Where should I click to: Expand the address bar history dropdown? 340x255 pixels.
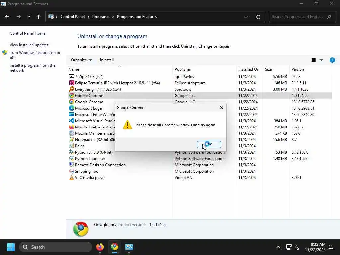coord(246,17)
